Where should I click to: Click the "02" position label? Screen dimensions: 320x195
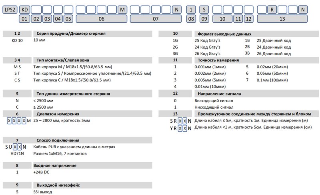36,19
